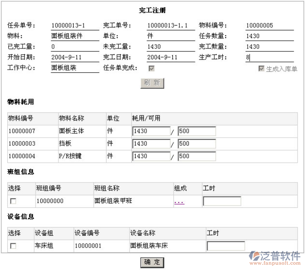Select the 车床组 equipment checkbox
Screen dimensions: 305x270
coord(13,246)
